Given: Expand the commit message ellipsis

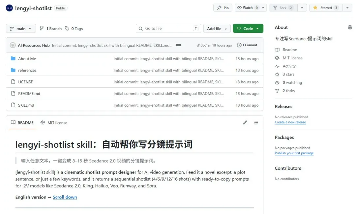Looking at the screenshot, I should pyautogui.click(x=179, y=45).
